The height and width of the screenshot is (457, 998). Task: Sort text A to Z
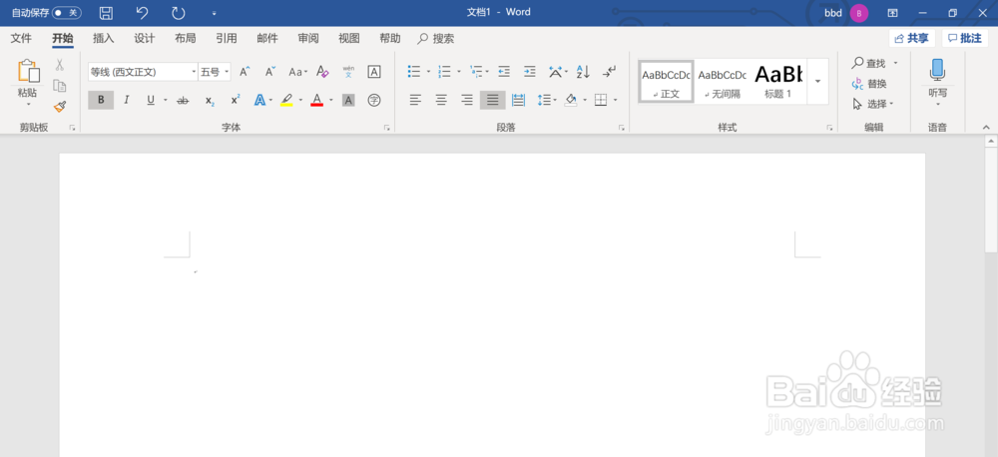pos(583,71)
